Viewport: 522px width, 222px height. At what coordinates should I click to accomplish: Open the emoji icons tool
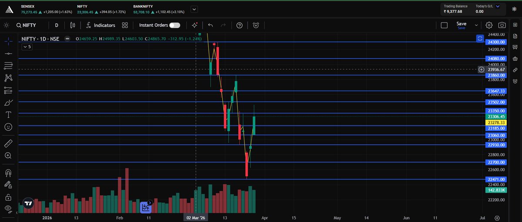pyautogui.click(x=8, y=127)
